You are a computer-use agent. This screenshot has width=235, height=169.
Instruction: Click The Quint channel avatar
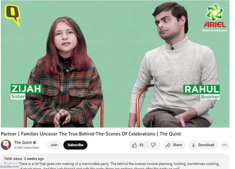[6, 145]
